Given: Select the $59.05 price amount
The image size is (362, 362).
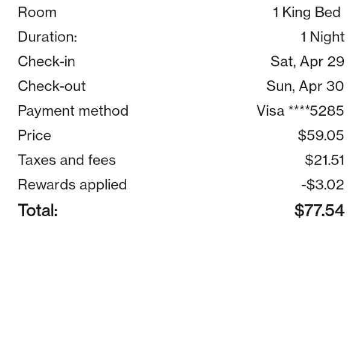Looking at the screenshot, I should click(320, 136).
